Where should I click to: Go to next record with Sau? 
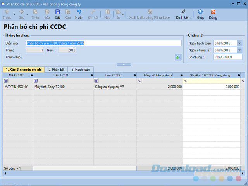[x=22, y=14]
